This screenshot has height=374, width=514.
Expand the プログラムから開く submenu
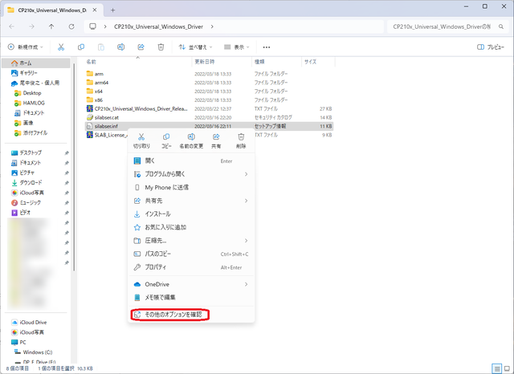coord(246,174)
